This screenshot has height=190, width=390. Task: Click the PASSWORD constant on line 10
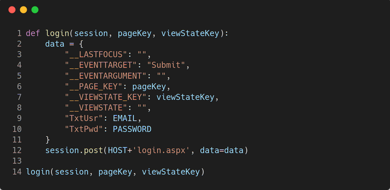point(132,129)
